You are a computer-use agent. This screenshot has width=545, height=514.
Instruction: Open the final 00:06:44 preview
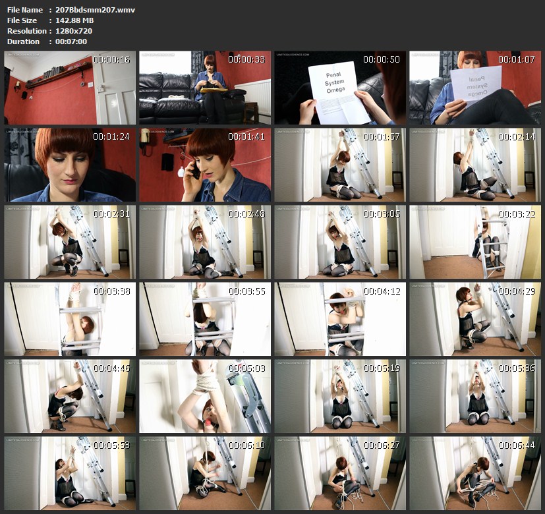click(x=475, y=473)
